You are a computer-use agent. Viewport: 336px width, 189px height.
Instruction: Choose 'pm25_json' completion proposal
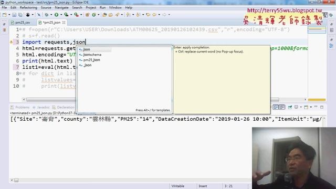point(91,60)
